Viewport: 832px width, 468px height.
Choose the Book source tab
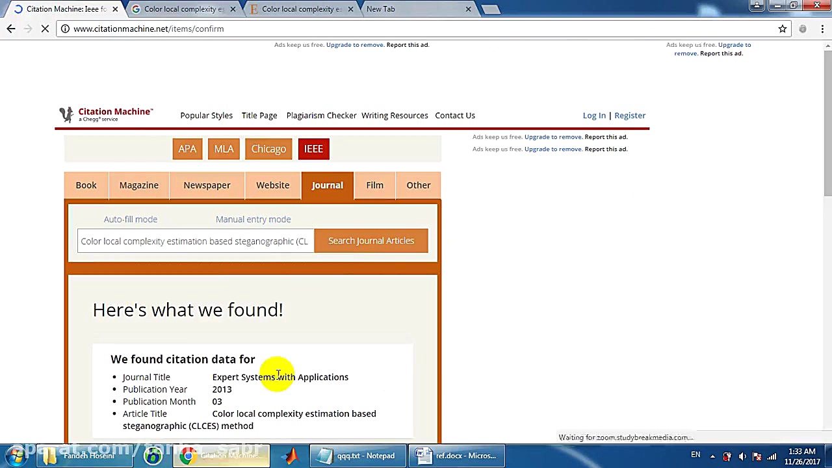pos(86,185)
